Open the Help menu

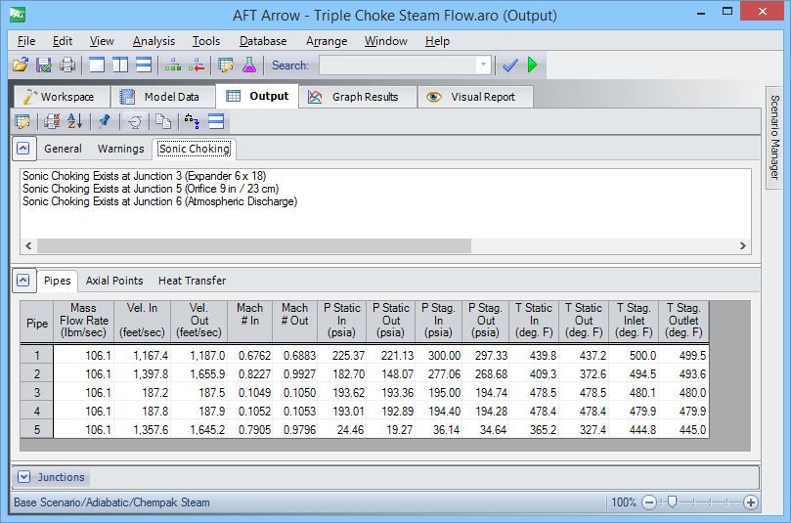click(437, 41)
